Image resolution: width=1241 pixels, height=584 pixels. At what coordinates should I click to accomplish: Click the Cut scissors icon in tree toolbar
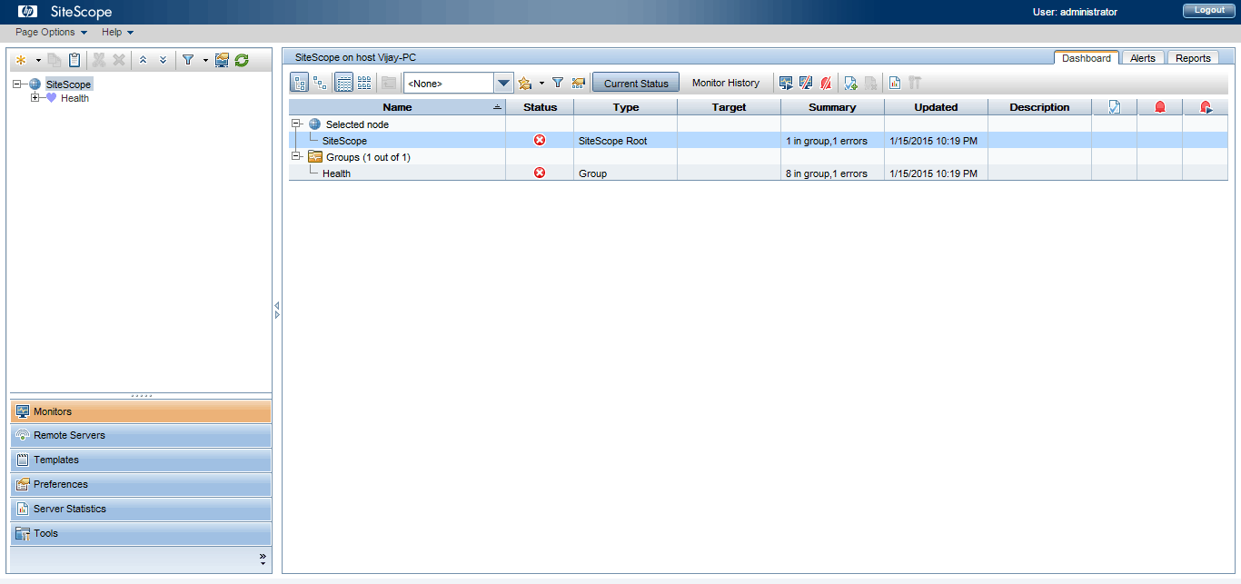(99, 60)
